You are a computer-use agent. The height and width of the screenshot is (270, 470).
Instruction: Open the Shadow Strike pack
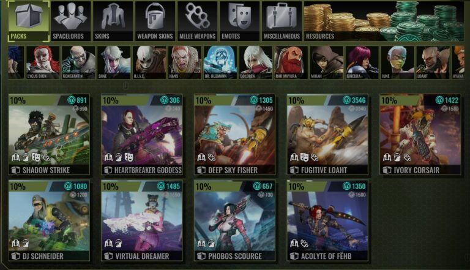49,135
